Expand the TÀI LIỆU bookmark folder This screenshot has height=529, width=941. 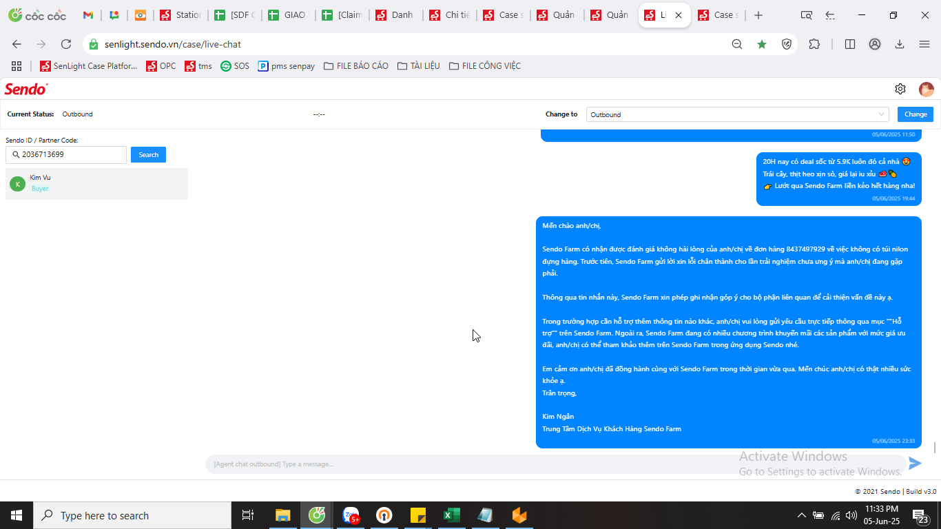coord(419,66)
